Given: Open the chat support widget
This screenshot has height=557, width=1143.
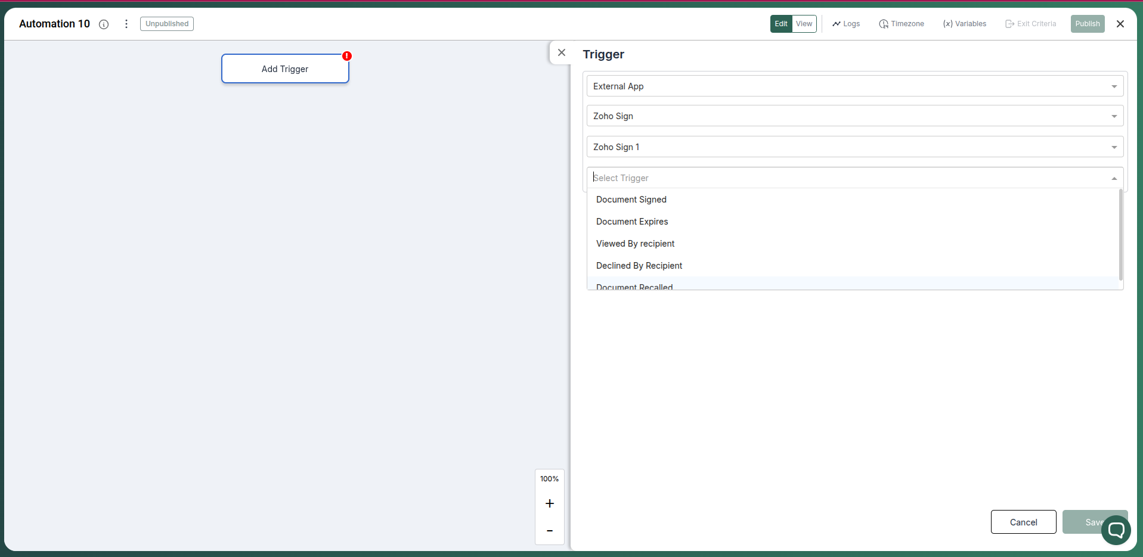Looking at the screenshot, I should click(1116, 530).
